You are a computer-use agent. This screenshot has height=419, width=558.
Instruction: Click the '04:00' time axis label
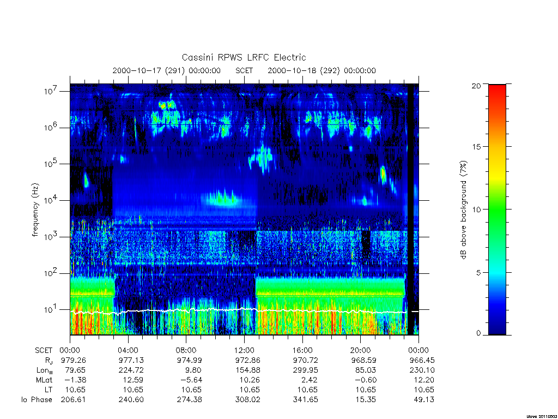point(128,350)
